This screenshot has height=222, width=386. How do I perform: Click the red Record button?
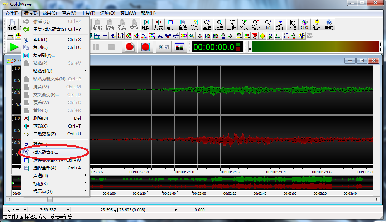point(130,47)
